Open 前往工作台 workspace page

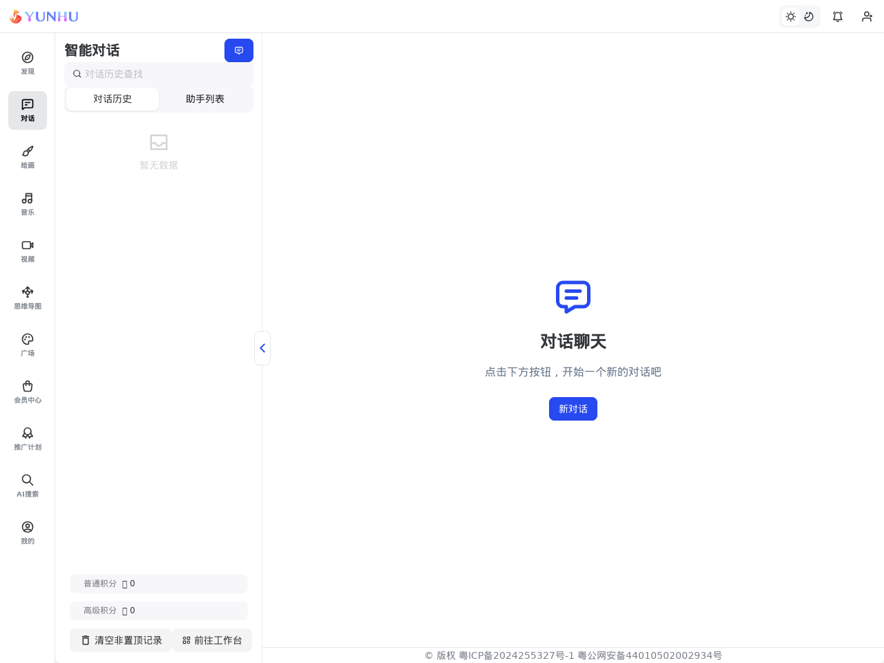coord(211,640)
